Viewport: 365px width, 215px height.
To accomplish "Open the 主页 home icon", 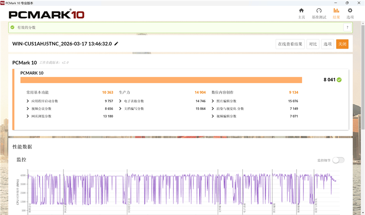I will 301,10.
